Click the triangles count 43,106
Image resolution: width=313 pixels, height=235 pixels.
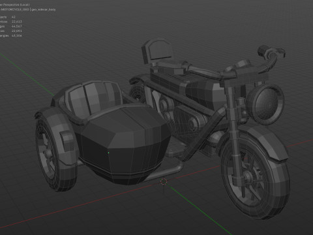[x=17, y=35]
